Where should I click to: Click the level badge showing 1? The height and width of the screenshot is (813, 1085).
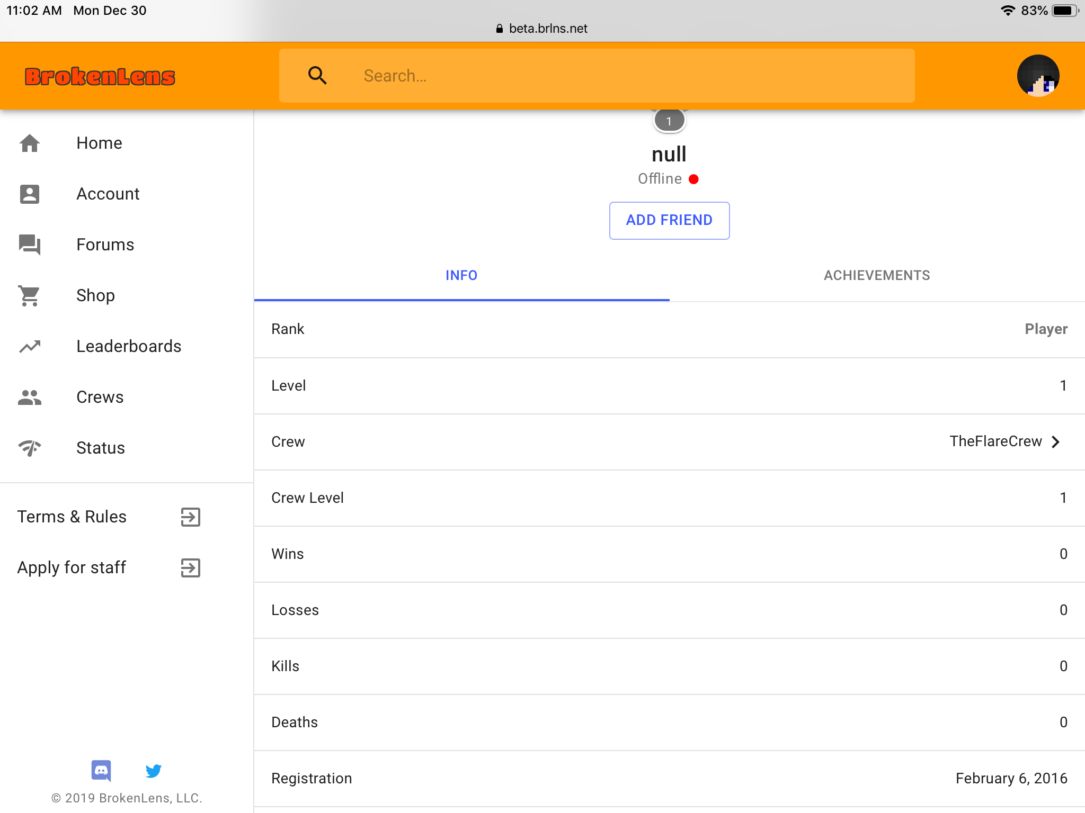(x=669, y=121)
